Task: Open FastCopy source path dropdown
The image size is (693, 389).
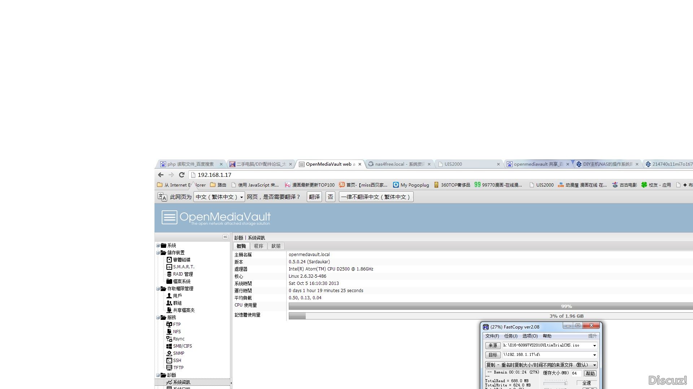Action: point(594,345)
